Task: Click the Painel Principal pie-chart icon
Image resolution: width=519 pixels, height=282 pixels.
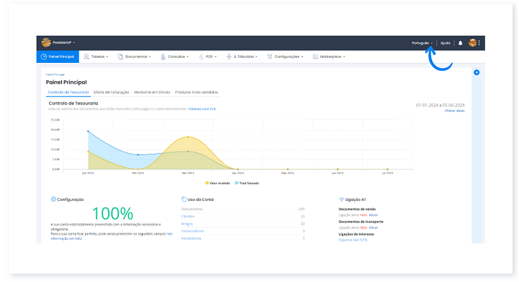Action: pos(43,56)
